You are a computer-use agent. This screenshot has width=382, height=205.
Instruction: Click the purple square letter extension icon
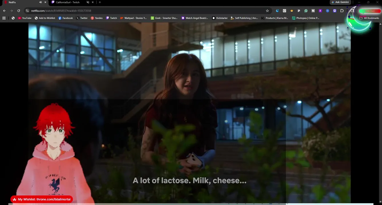(x=320, y=11)
